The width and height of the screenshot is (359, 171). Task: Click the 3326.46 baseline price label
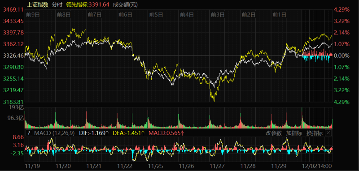coord(13,56)
